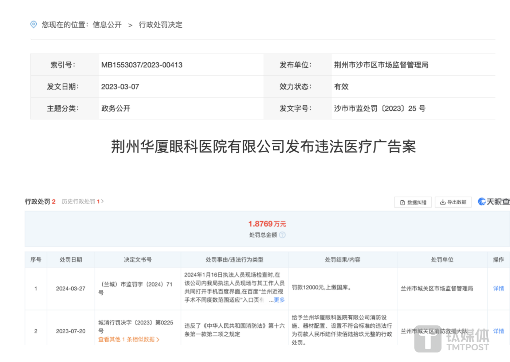Expand 历史行政处罚 via chevron arrow
Image resolution: width=510 pixels, height=362 pixels.
tap(102, 201)
